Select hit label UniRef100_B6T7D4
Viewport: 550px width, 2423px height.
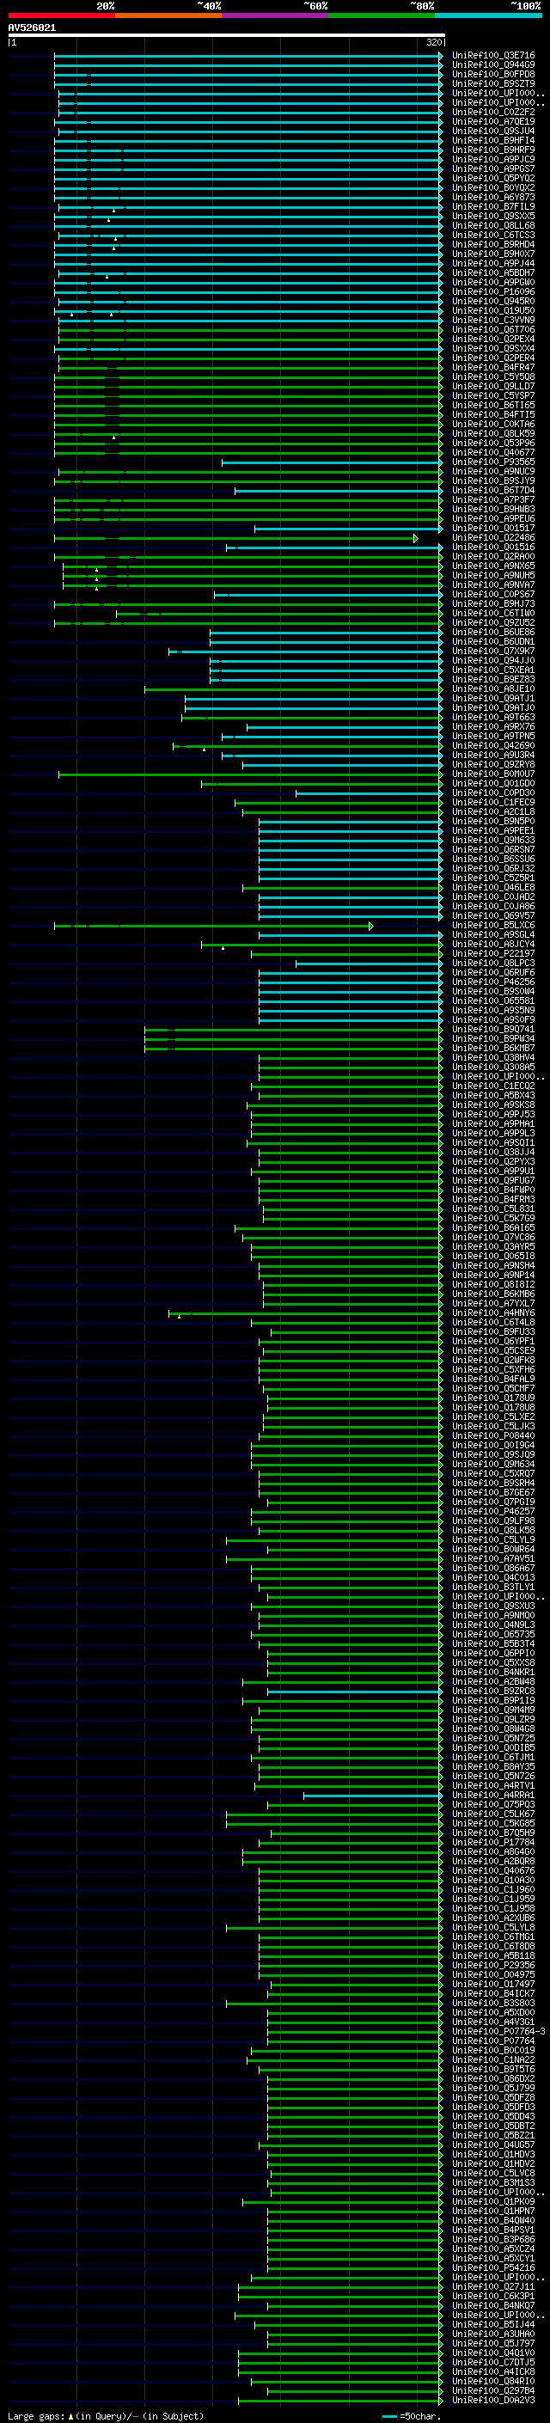tap(493, 490)
